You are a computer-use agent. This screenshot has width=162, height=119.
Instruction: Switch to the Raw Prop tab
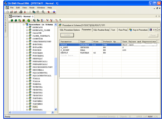(123, 30)
